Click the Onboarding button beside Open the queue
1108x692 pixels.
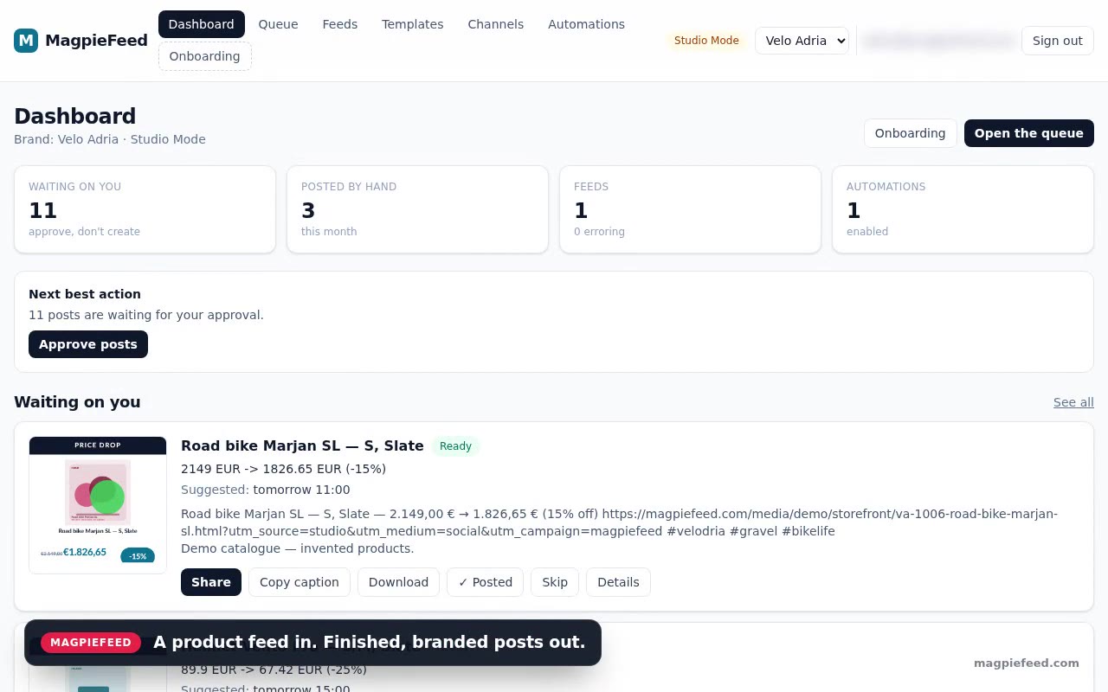click(910, 133)
